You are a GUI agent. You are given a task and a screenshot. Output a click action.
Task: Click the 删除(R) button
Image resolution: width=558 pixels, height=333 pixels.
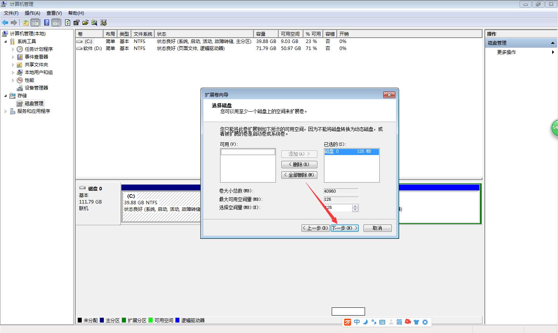coord(299,164)
